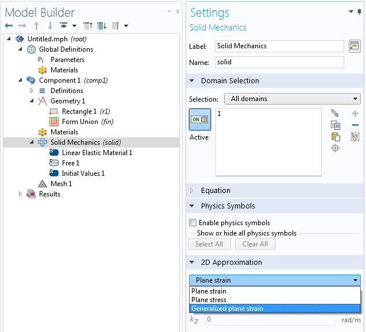Image resolution: width=366 pixels, height=332 pixels.
Task: Select Linear Elastic Material 1 node
Action: (x=97, y=153)
